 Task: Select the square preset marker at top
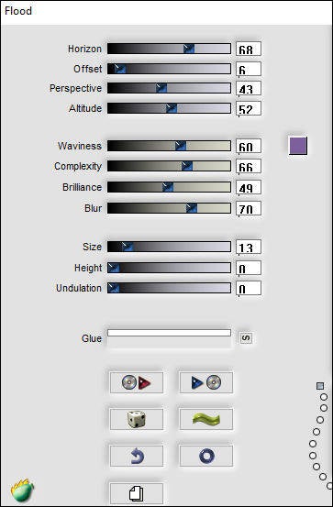pos(320,386)
